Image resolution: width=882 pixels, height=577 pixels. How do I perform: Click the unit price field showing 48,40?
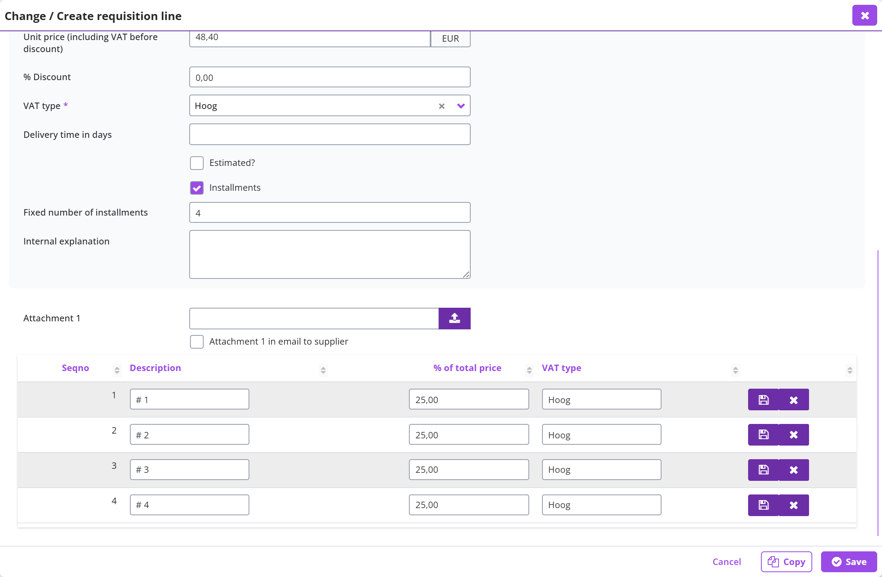(310, 38)
